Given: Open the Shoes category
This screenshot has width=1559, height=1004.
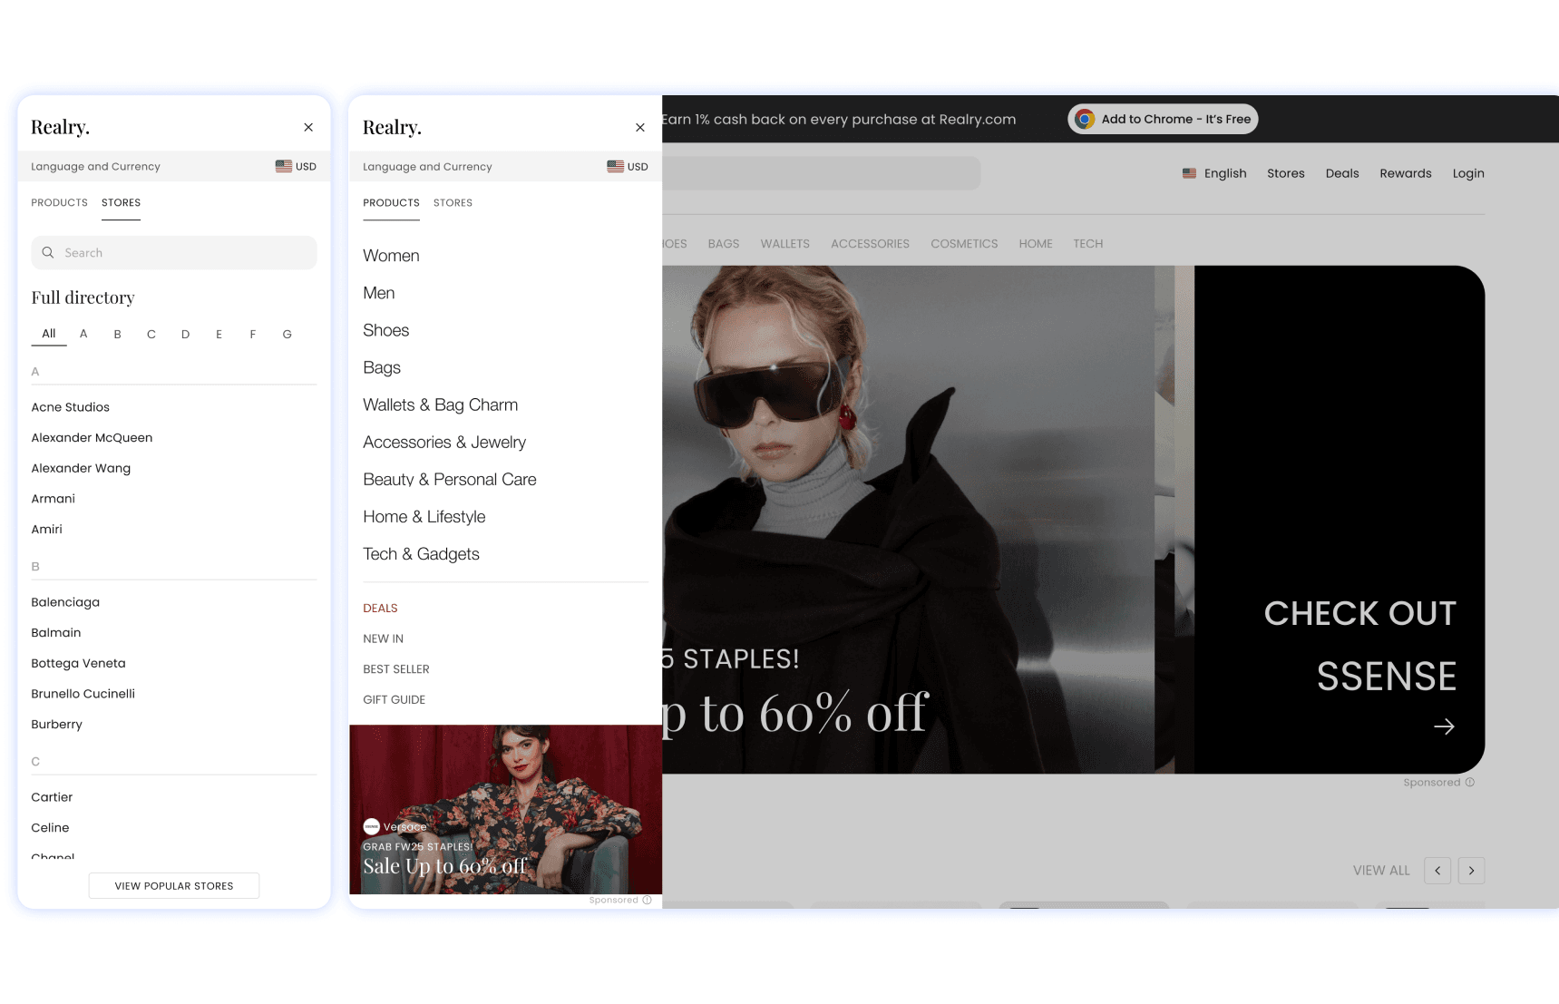Looking at the screenshot, I should (x=386, y=331).
